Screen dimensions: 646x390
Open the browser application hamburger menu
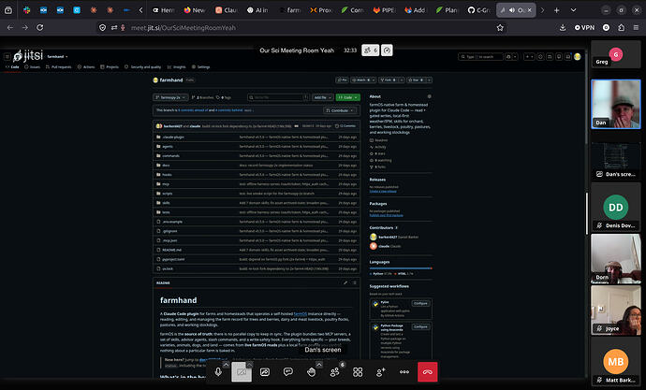tap(636, 27)
